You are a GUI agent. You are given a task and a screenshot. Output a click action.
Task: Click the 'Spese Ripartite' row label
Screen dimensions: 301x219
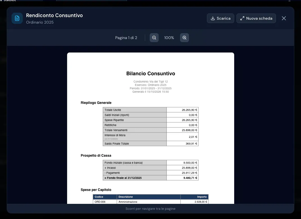[114, 120]
